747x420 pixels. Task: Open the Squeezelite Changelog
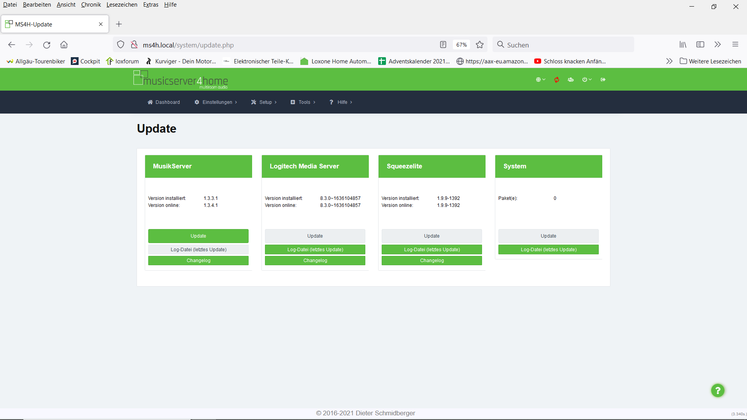[x=432, y=261]
